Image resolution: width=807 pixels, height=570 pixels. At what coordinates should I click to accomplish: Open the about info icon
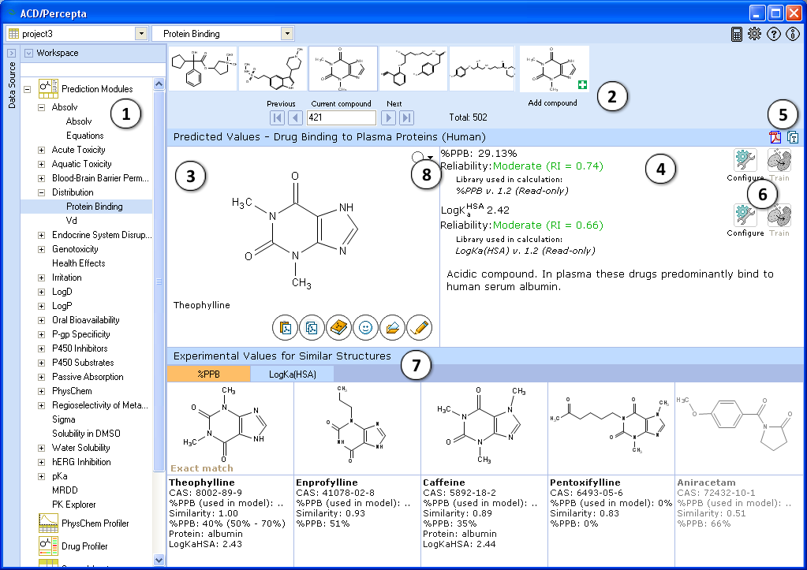(x=793, y=34)
